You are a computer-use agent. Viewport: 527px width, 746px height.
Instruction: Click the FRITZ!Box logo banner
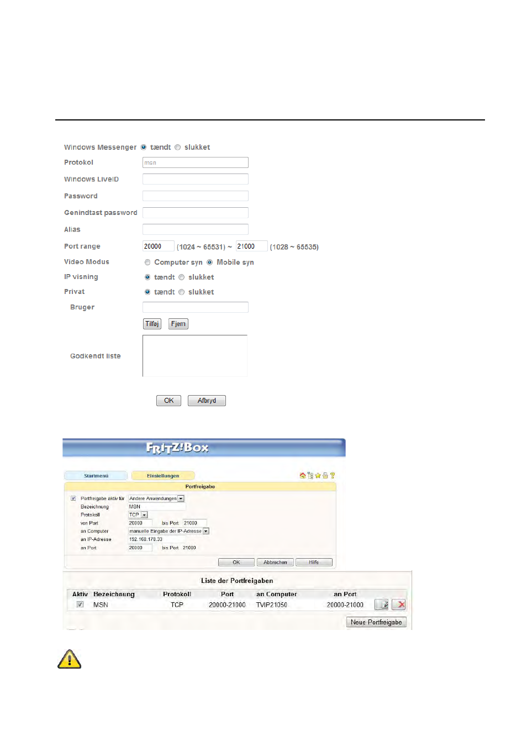click(204, 448)
